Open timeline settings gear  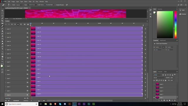tap(21, 24)
